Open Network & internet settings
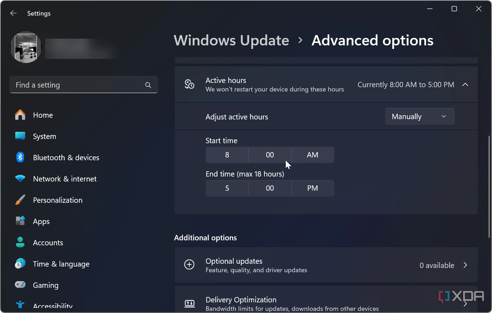This screenshot has height=313, width=492. click(x=65, y=179)
